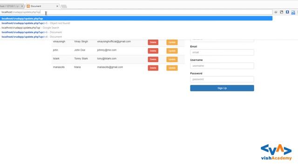Click username vinaysingh in the table
This screenshot has width=298, height=167.
[x=59, y=41]
